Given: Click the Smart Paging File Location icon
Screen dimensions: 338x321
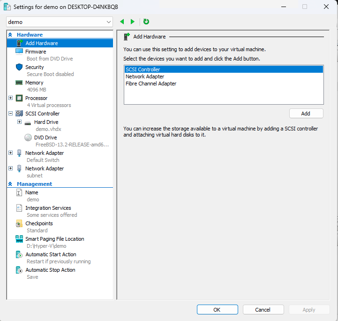Looking at the screenshot, I should click(x=19, y=239).
